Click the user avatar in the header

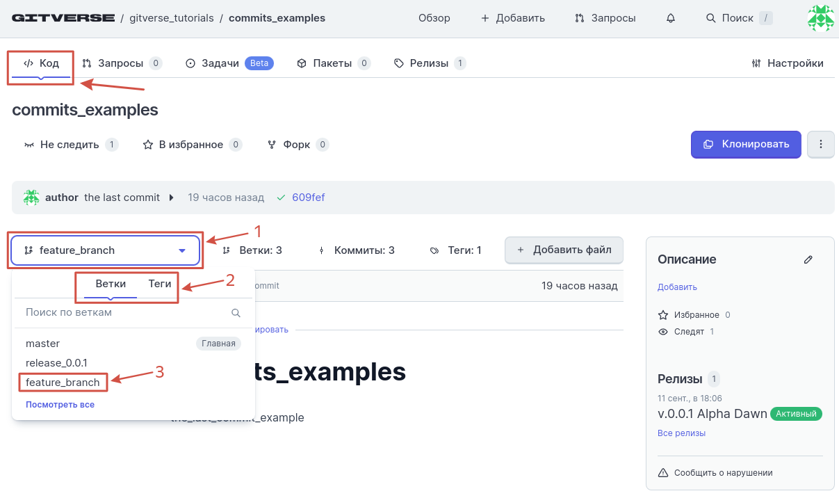820,18
